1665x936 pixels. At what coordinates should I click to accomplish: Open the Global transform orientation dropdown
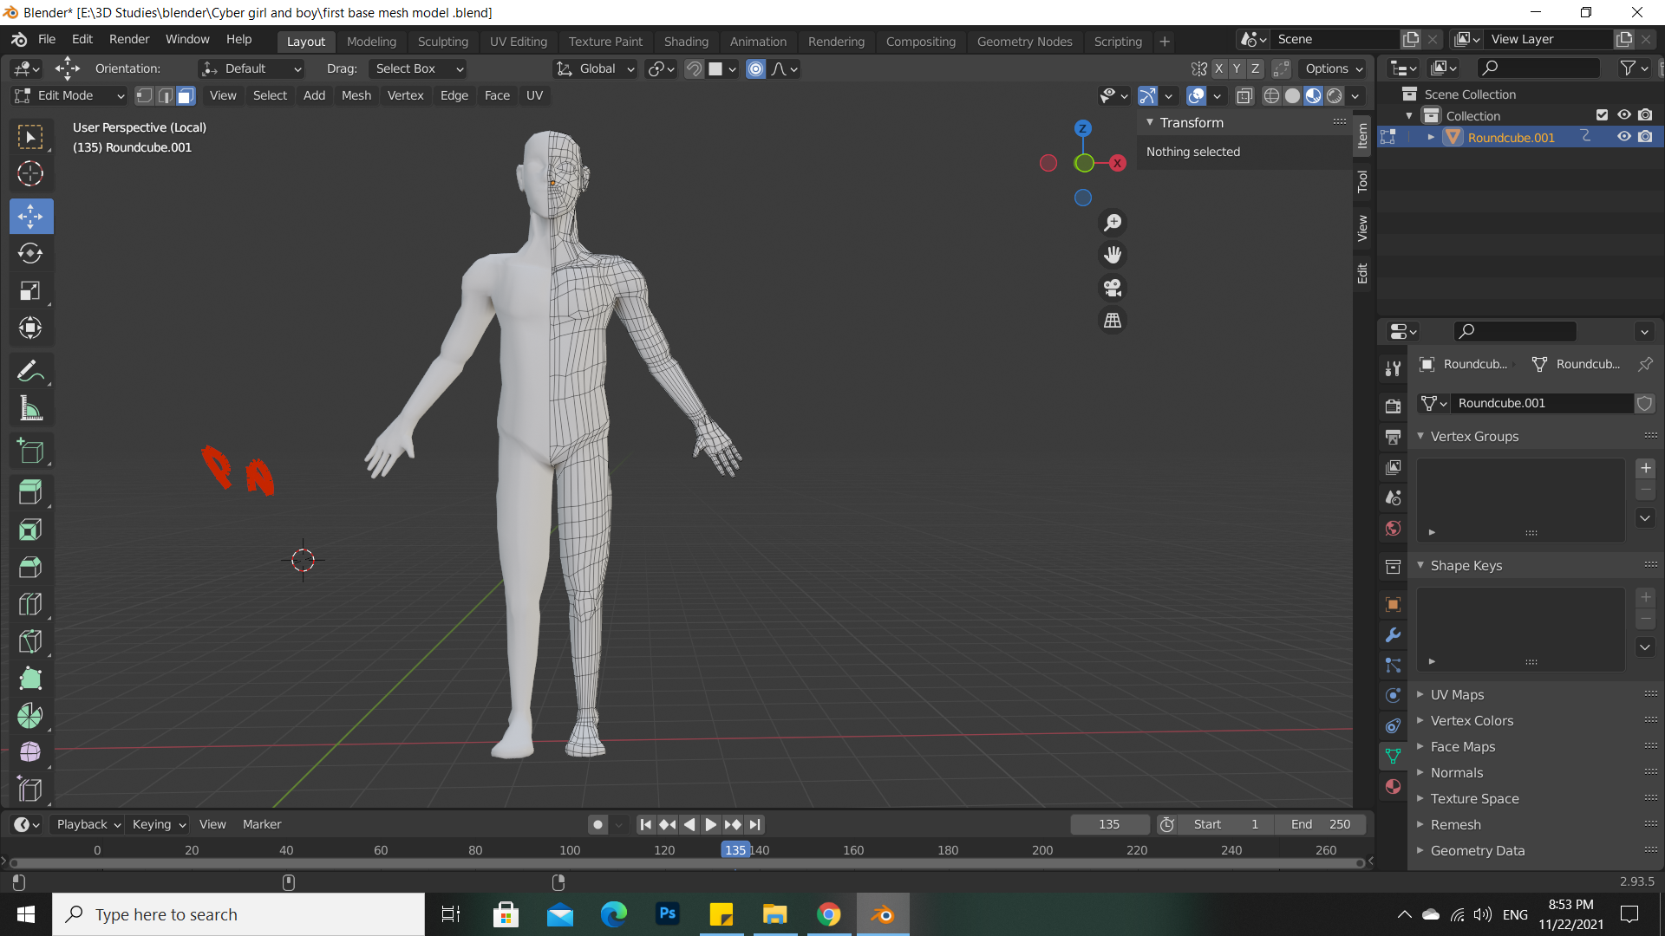597,68
